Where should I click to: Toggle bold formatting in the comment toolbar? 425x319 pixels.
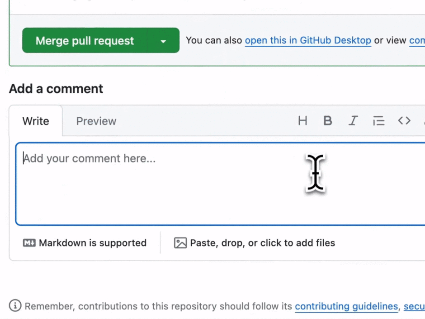coord(328,121)
